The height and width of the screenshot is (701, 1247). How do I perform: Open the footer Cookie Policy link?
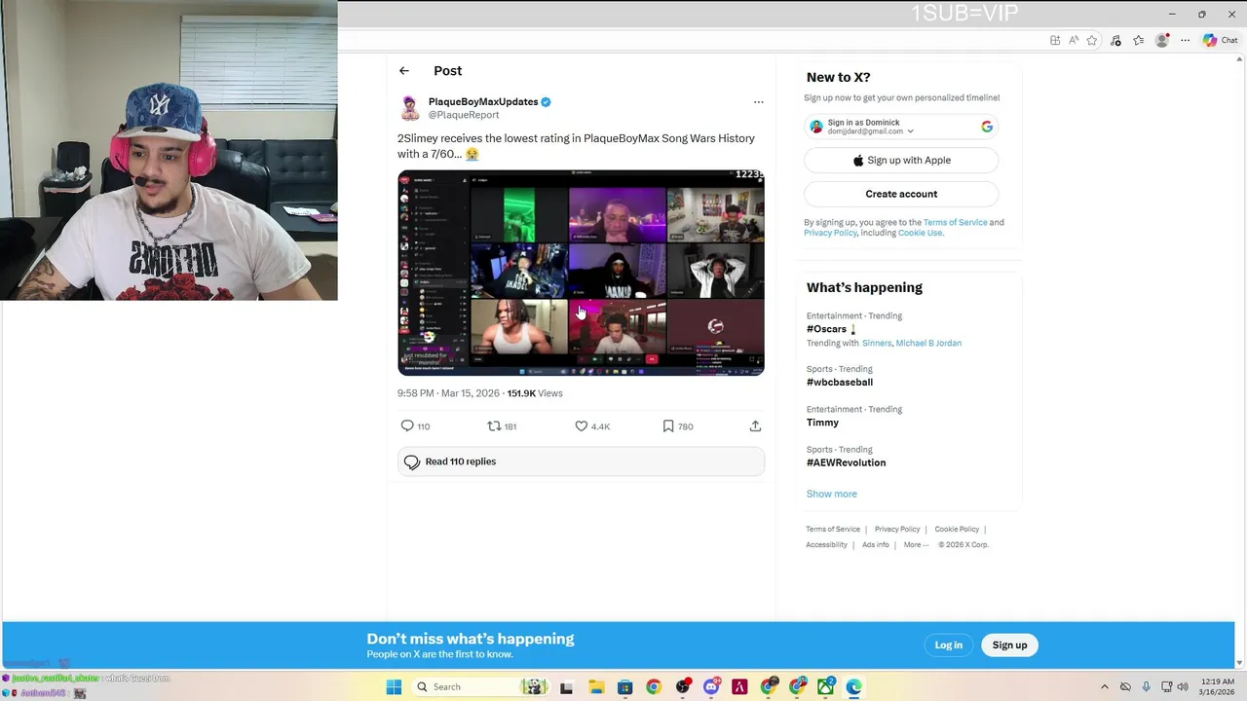tap(957, 530)
